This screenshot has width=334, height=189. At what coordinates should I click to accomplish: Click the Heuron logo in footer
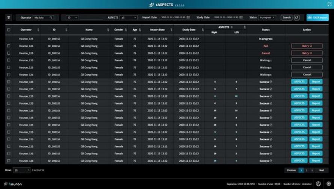13,184
